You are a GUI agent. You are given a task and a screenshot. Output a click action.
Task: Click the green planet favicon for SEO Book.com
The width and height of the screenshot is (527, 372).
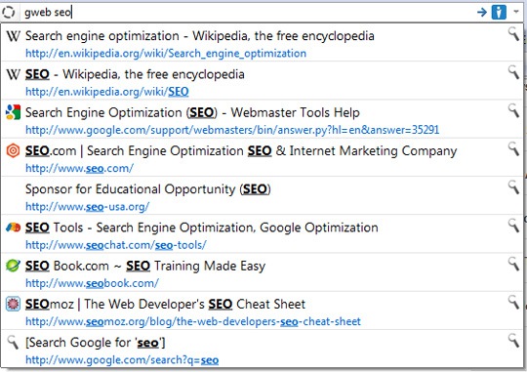coord(13,266)
